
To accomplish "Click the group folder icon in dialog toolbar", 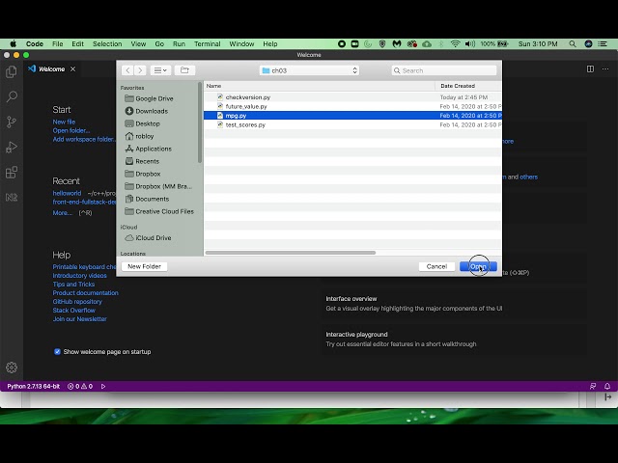I will pos(184,70).
